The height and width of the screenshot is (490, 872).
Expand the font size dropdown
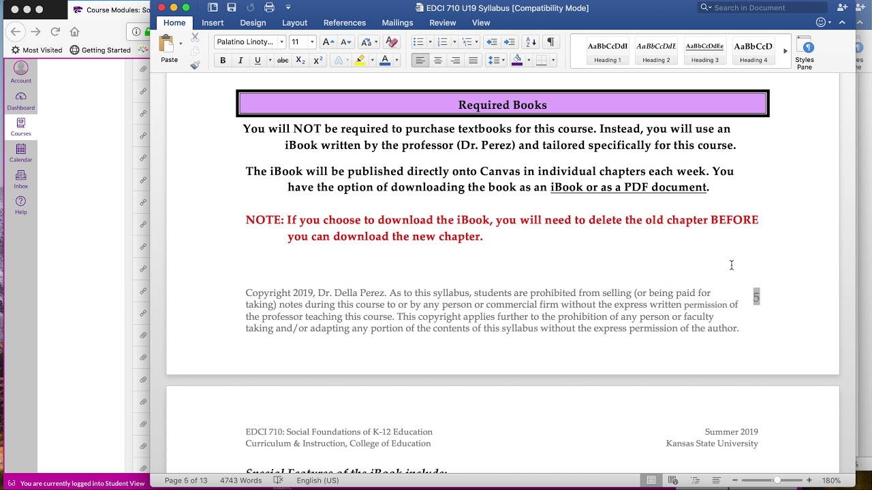[312, 42]
